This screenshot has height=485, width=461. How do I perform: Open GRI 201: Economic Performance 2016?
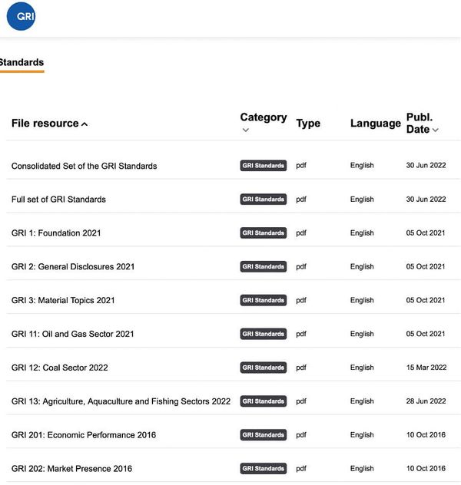[x=84, y=435]
